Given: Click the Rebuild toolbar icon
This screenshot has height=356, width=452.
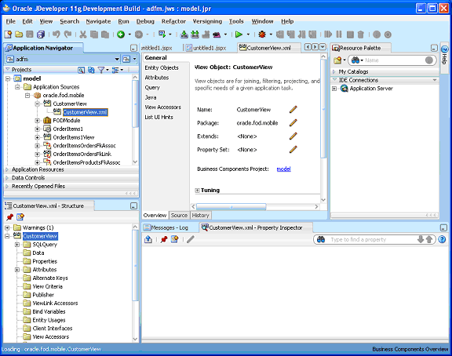Looking at the screenshot, I should point(195,35).
